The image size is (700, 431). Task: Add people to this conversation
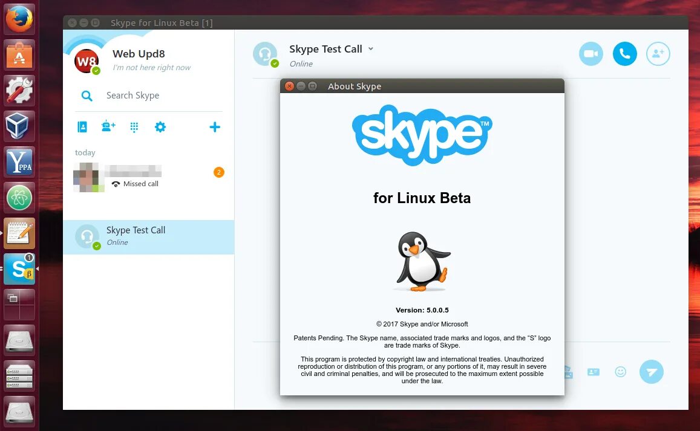tap(658, 54)
